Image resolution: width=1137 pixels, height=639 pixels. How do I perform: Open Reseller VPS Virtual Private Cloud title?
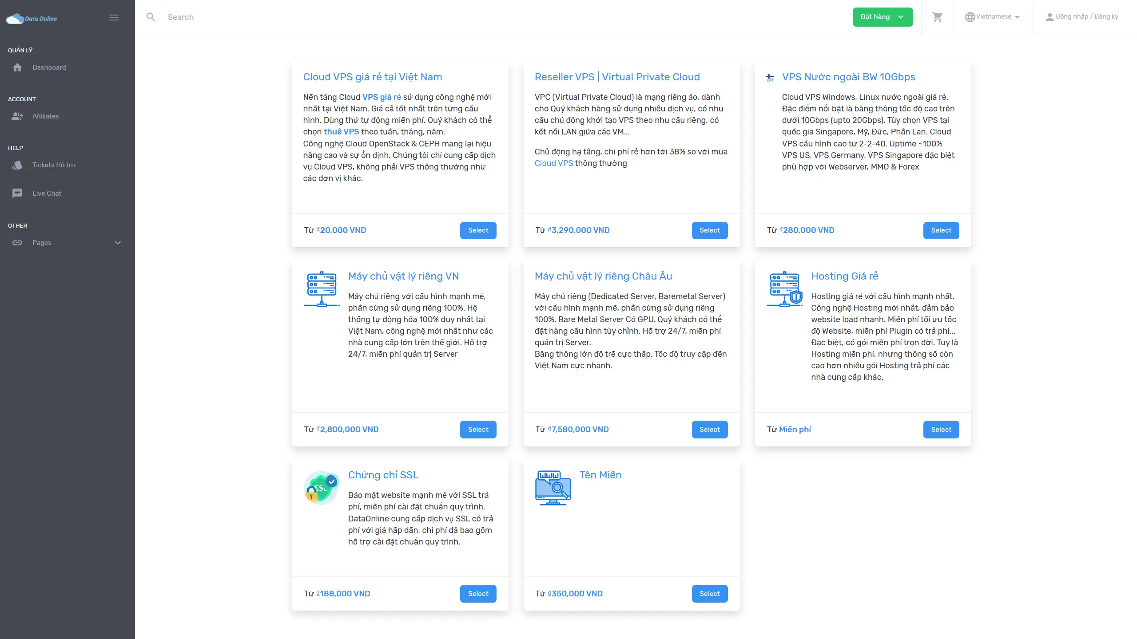617,77
